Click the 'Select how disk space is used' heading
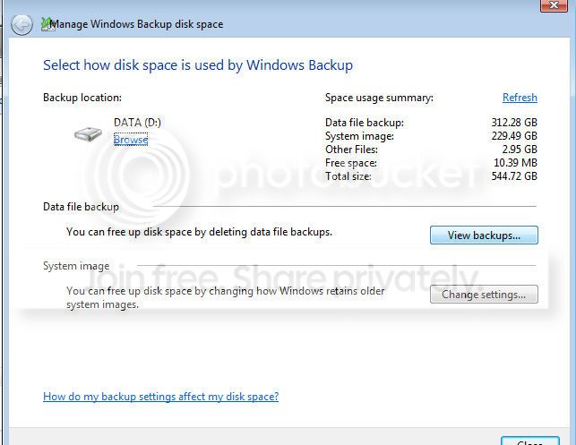Screen dimensions: 576x445 (x=198, y=65)
